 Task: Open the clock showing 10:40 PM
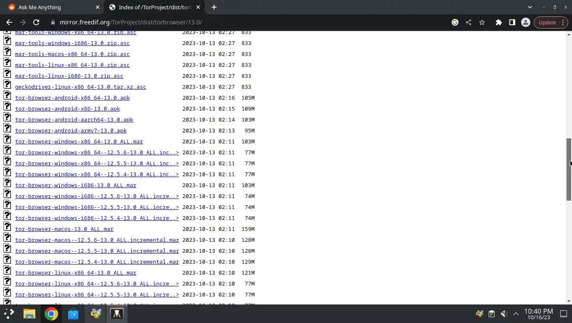pyautogui.click(x=538, y=314)
